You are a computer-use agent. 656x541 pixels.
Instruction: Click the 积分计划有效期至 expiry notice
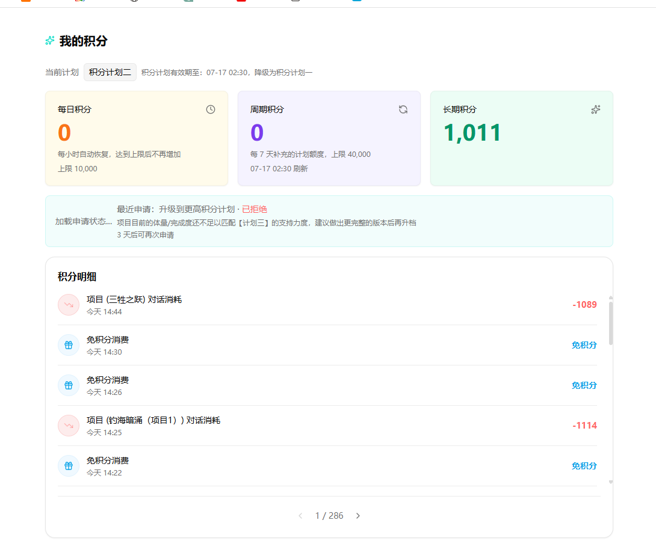[x=227, y=72]
